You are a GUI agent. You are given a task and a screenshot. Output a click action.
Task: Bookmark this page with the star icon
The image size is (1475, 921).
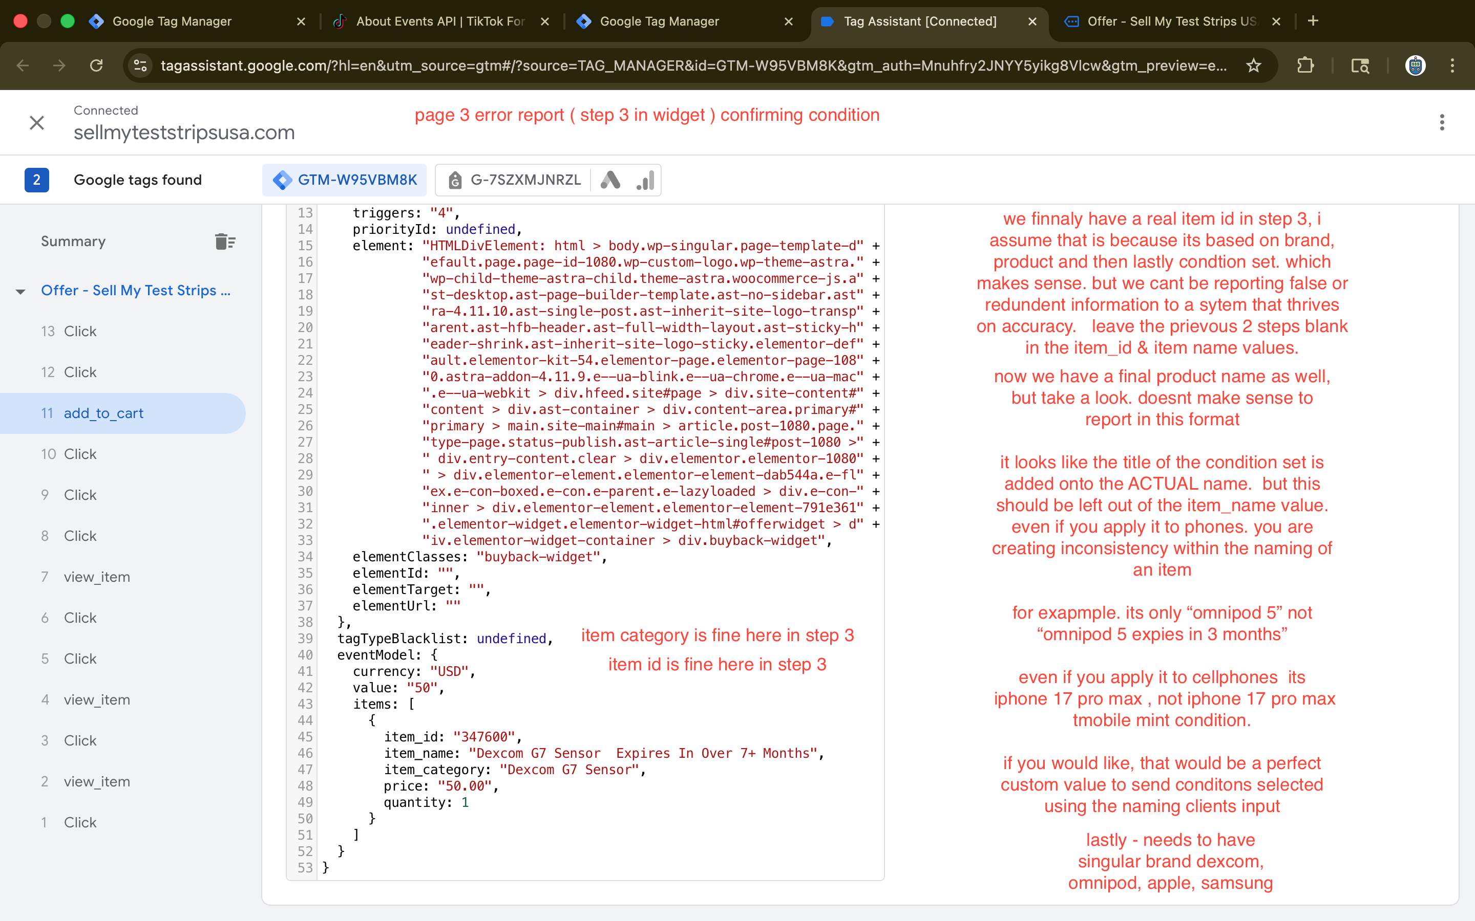pos(1253,65)
